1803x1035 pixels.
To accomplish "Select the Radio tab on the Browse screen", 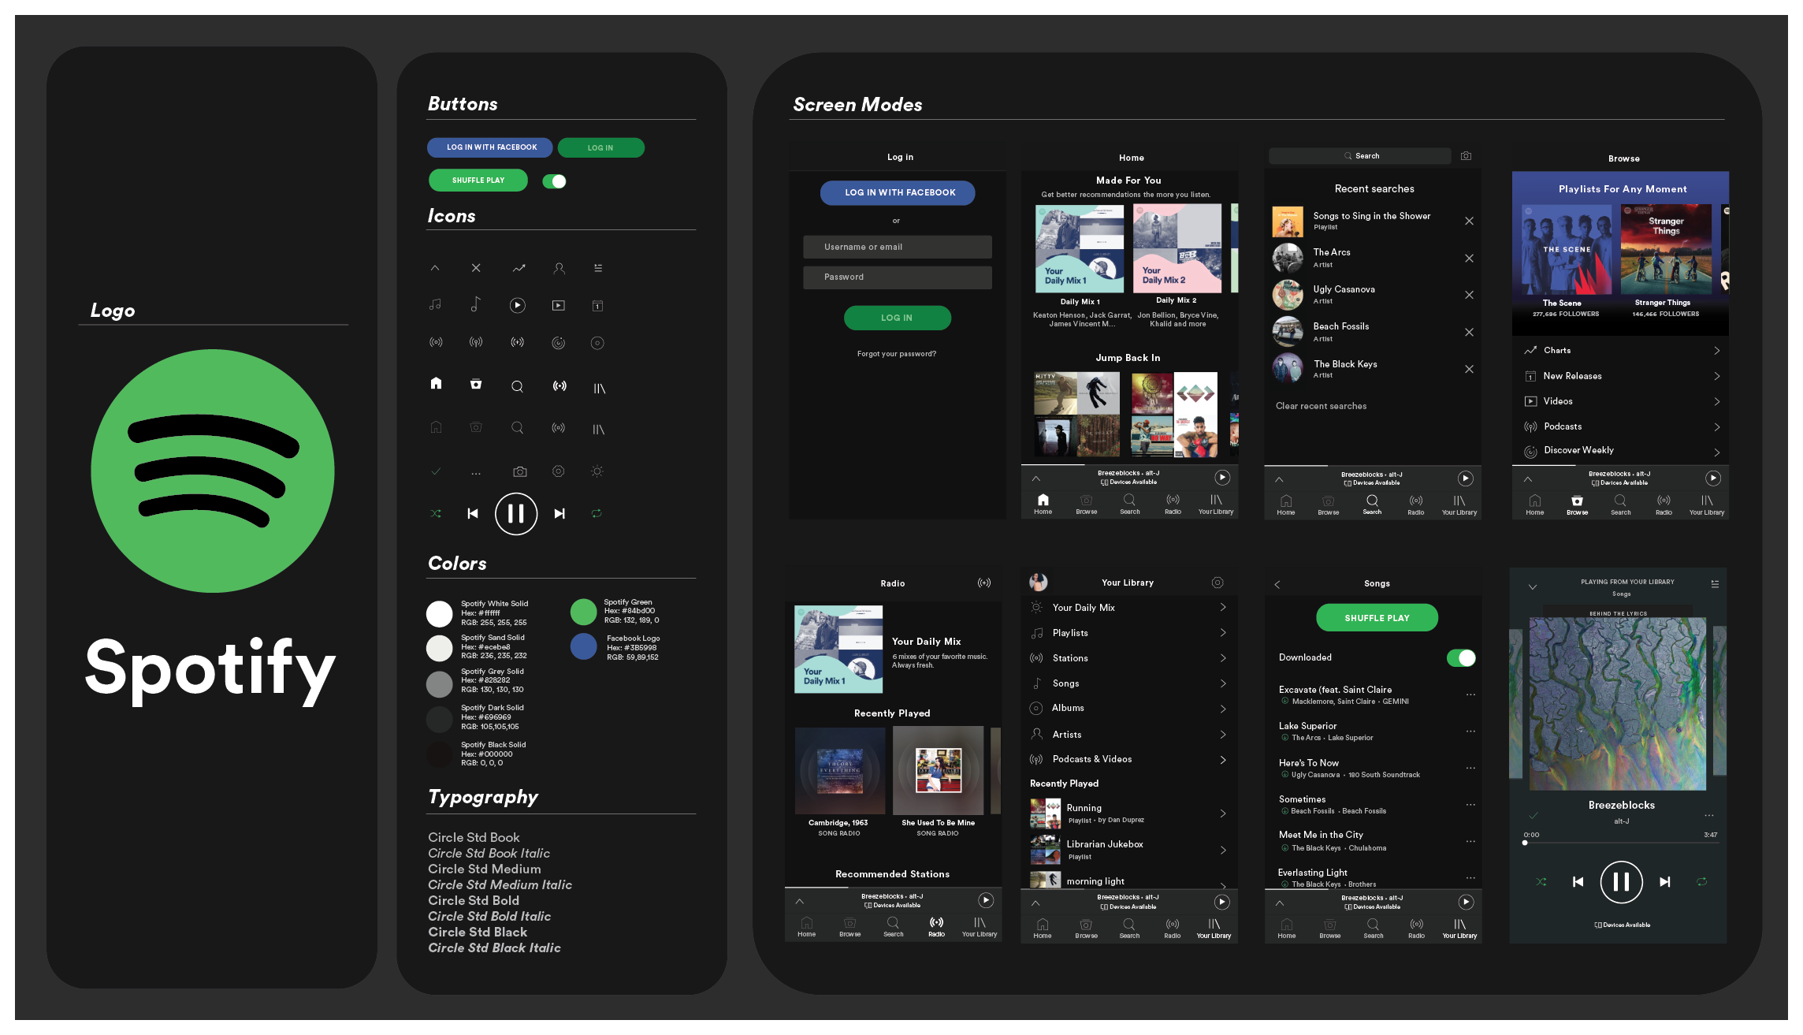I will click(1664, 505).
